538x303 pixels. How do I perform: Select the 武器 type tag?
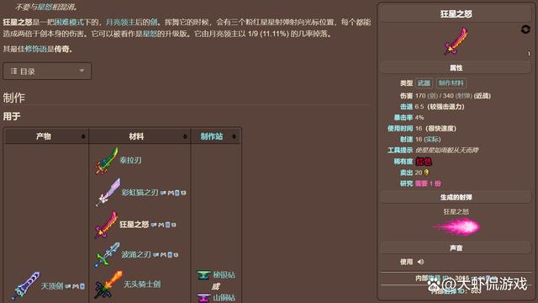424,83
